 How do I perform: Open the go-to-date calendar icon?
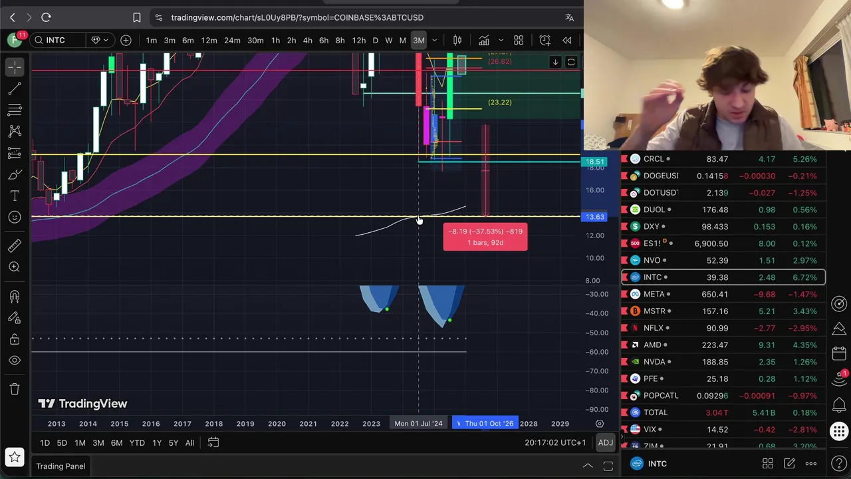pyautogui.click(x=213, y=443)
